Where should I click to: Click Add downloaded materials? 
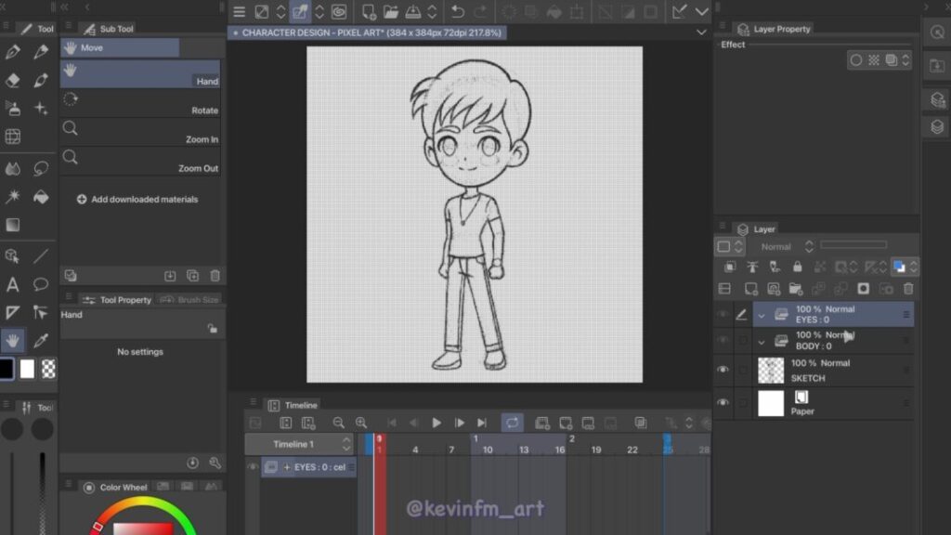[x=137, y=199]
